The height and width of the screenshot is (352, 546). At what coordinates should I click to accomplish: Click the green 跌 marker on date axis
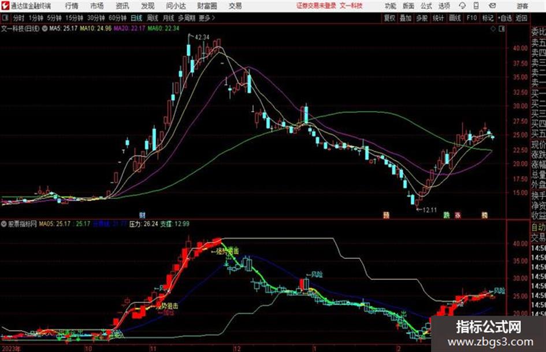point(447,215)
